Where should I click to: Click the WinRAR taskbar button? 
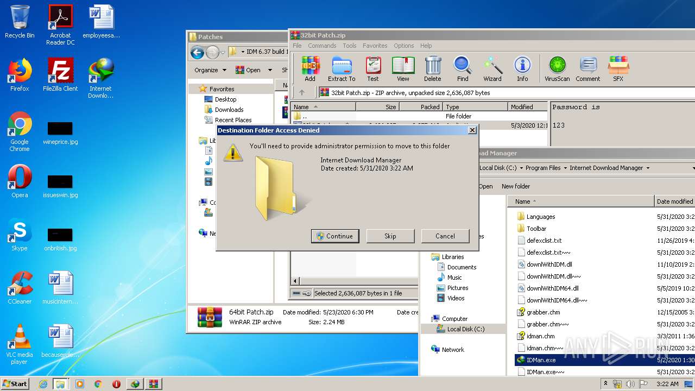point(153,384)
